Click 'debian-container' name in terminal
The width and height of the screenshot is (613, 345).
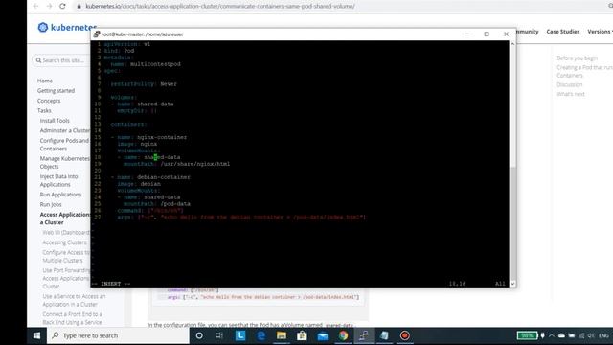click(164, 177)
